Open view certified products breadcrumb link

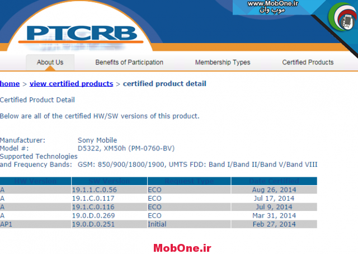point(71,84)
